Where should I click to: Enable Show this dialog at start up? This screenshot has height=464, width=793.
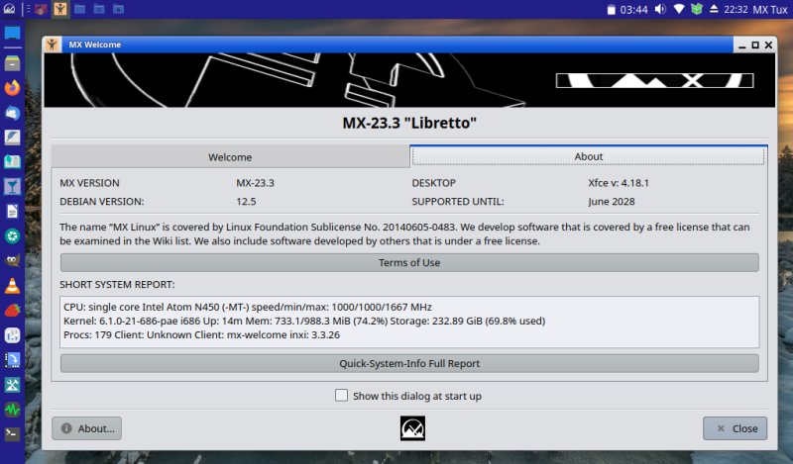pyautogui.click(x=342, y=396)
